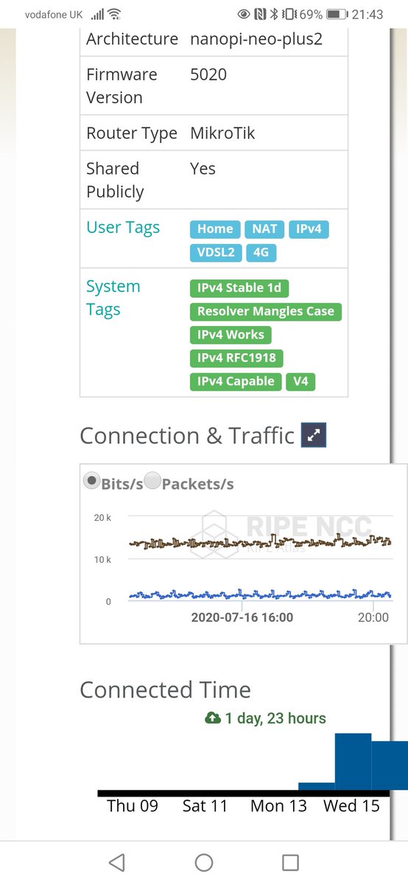Click the eye comfort icon in status bar

[245, 14]
